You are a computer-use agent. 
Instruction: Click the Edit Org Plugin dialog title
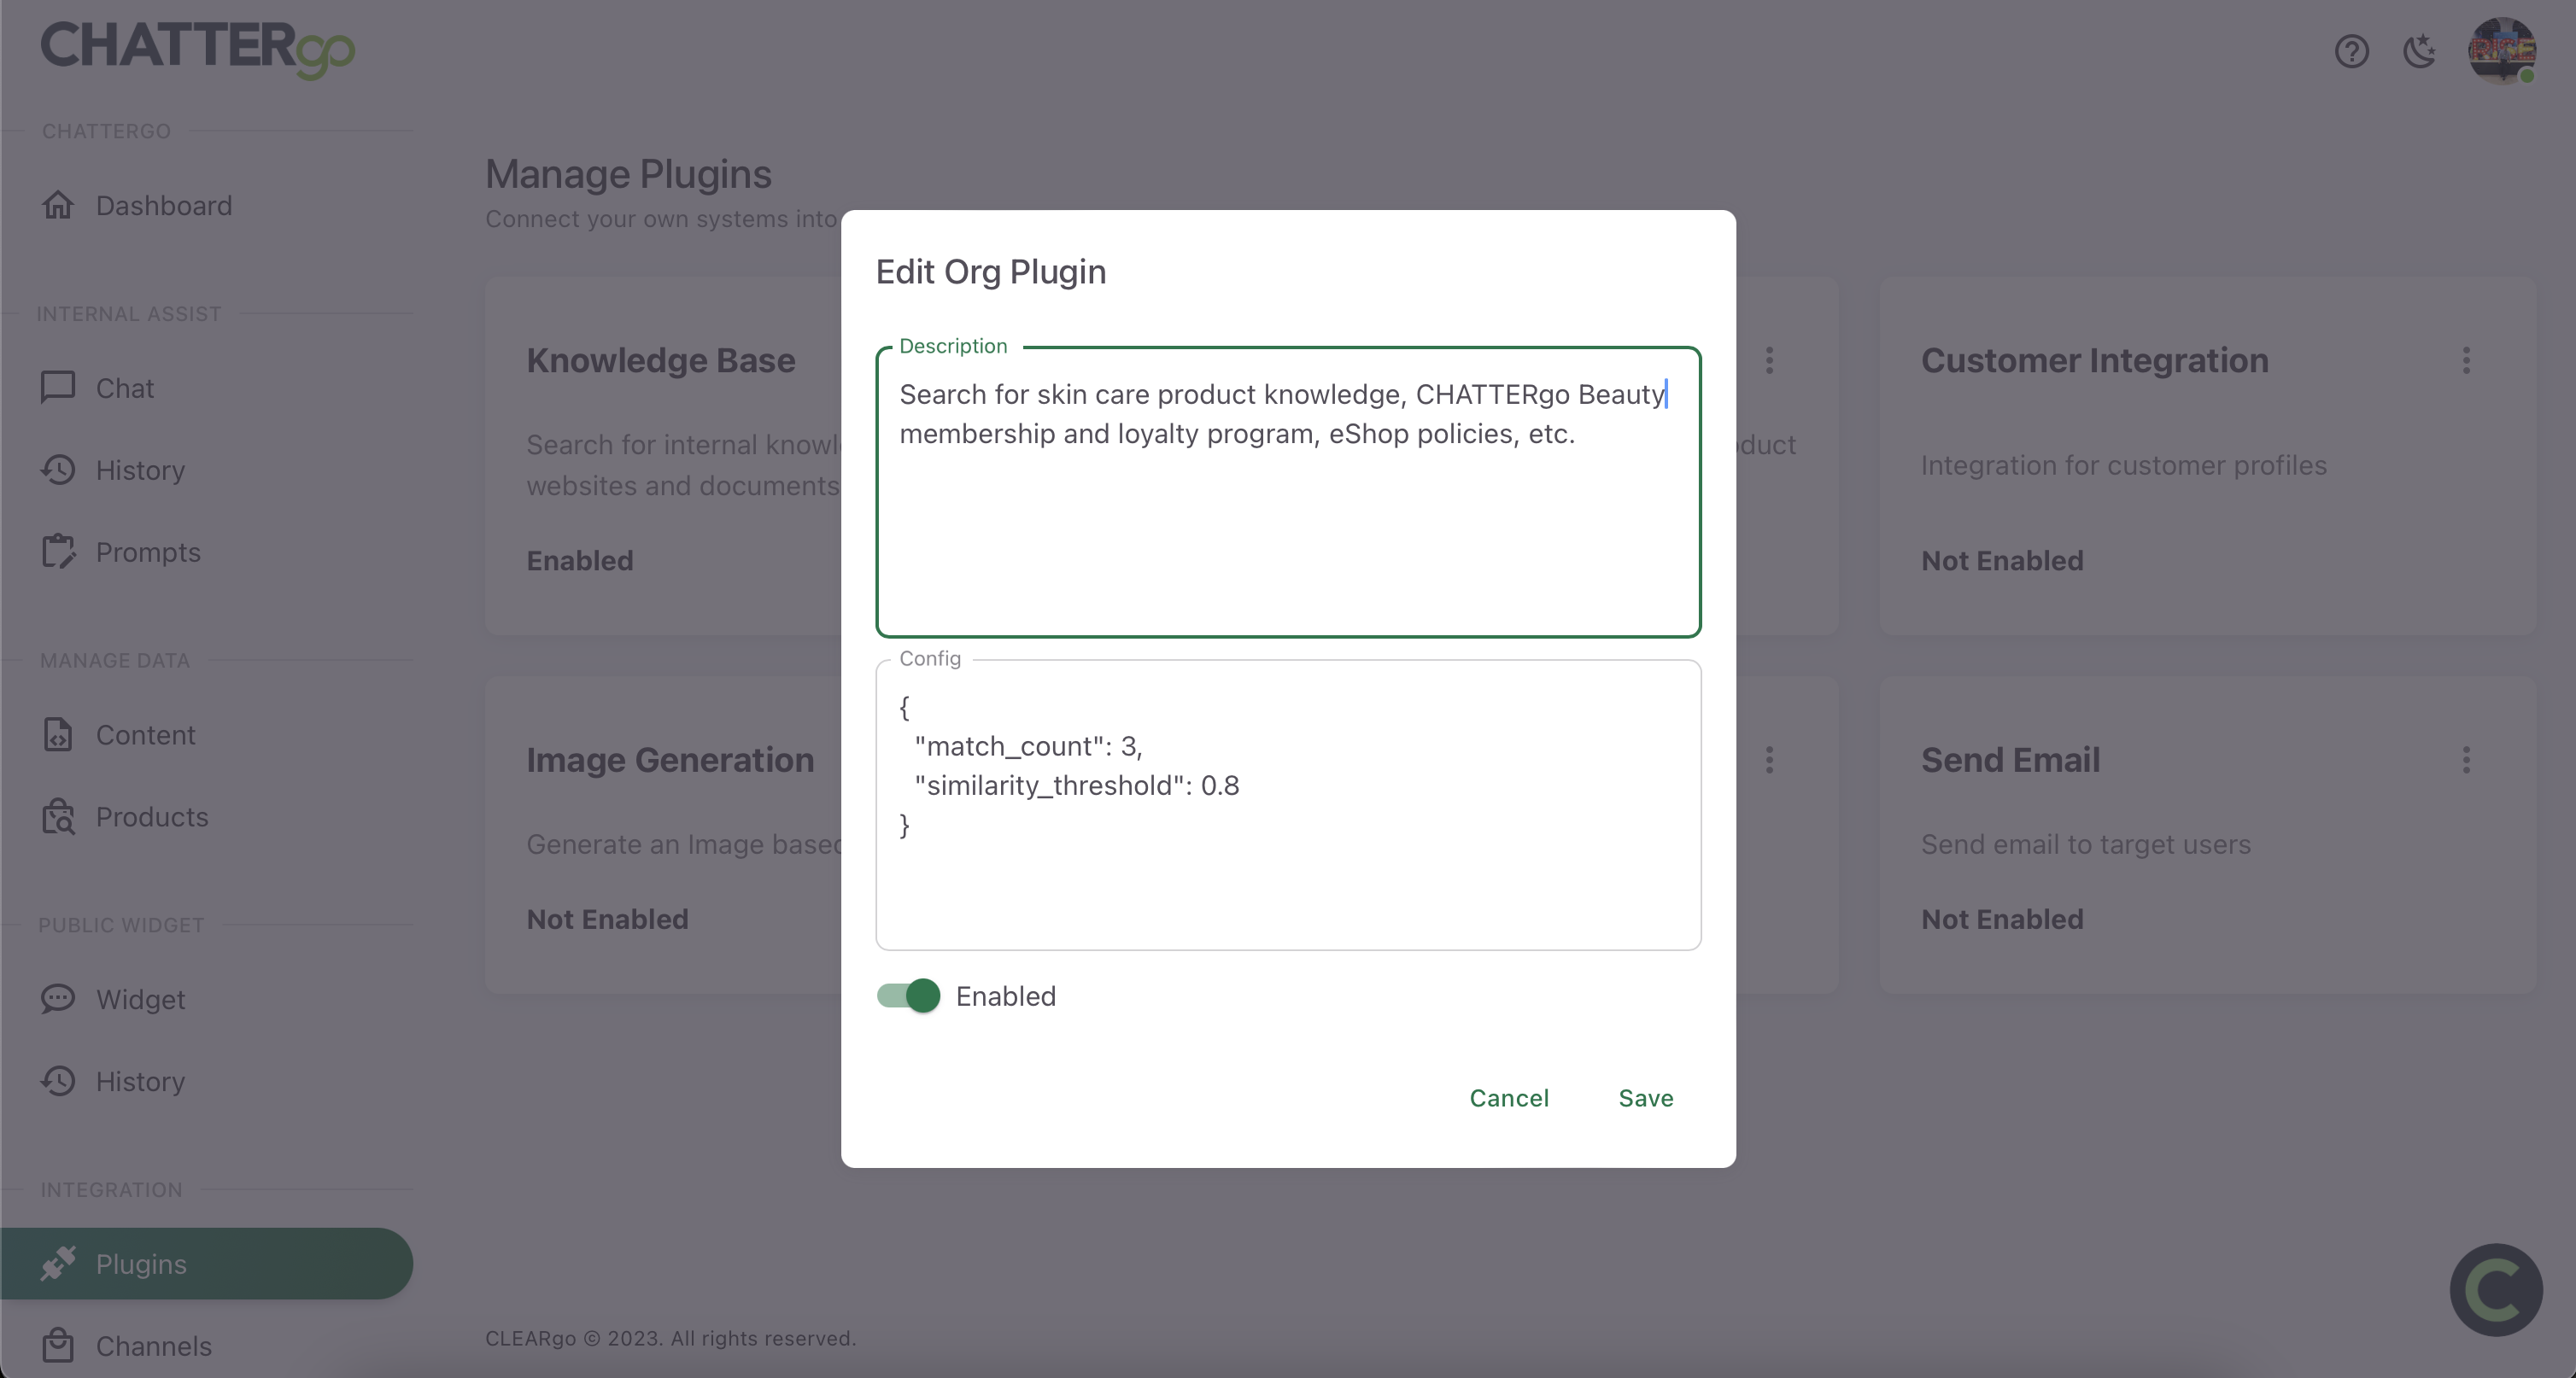pos(991,272)
